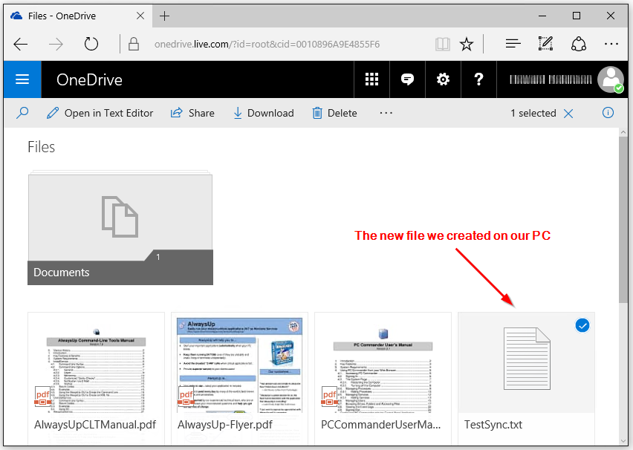633x450 pixels.
Task: Delete the selected file
Action: [x=334, y=113]
